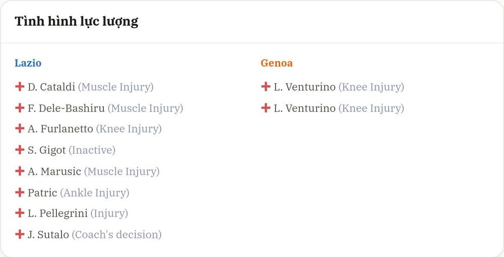Viewport: 504px width, 257px height.
Task: Click the (Coach's decision) note for J. Sutalo
Action: point(116,234)
